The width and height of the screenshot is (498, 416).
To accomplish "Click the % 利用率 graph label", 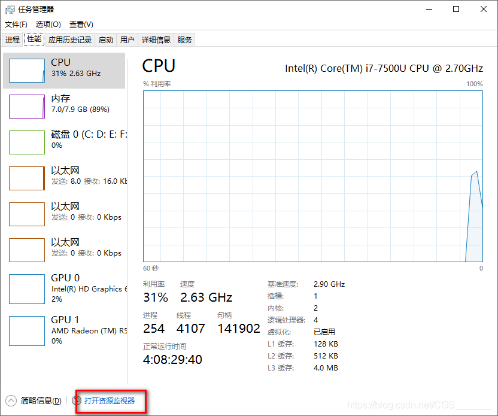I will tap(157, 84).
